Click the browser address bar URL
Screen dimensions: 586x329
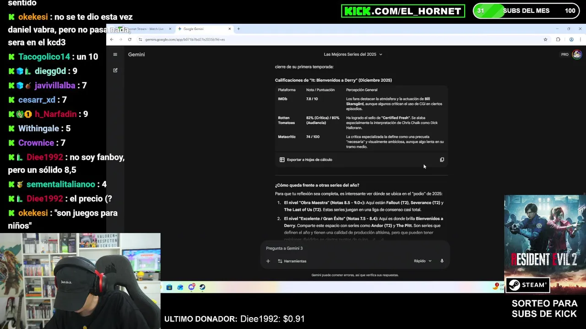click(185, 40)
